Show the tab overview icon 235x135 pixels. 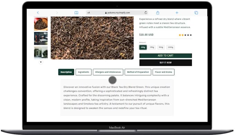pos(196,13)
